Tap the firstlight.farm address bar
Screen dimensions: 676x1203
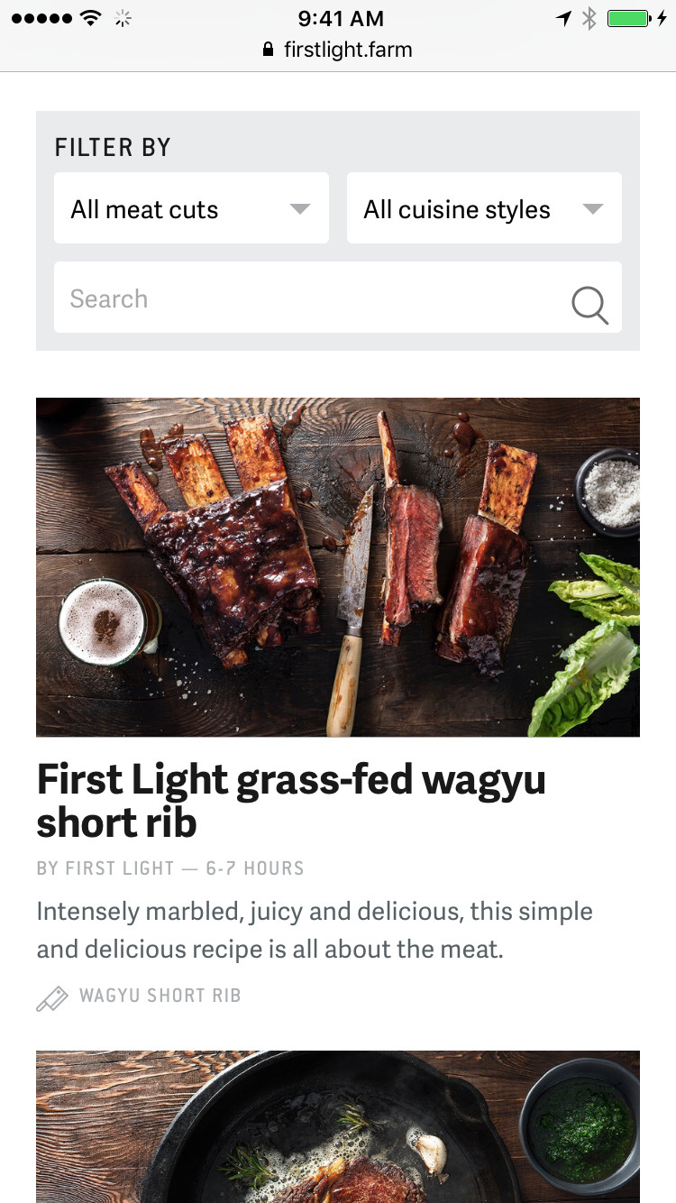point(347,50)
